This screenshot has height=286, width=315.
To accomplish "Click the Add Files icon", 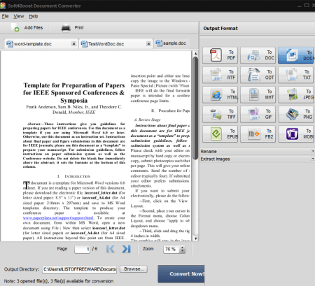I will pyautogui.click(x=15, y=28).
